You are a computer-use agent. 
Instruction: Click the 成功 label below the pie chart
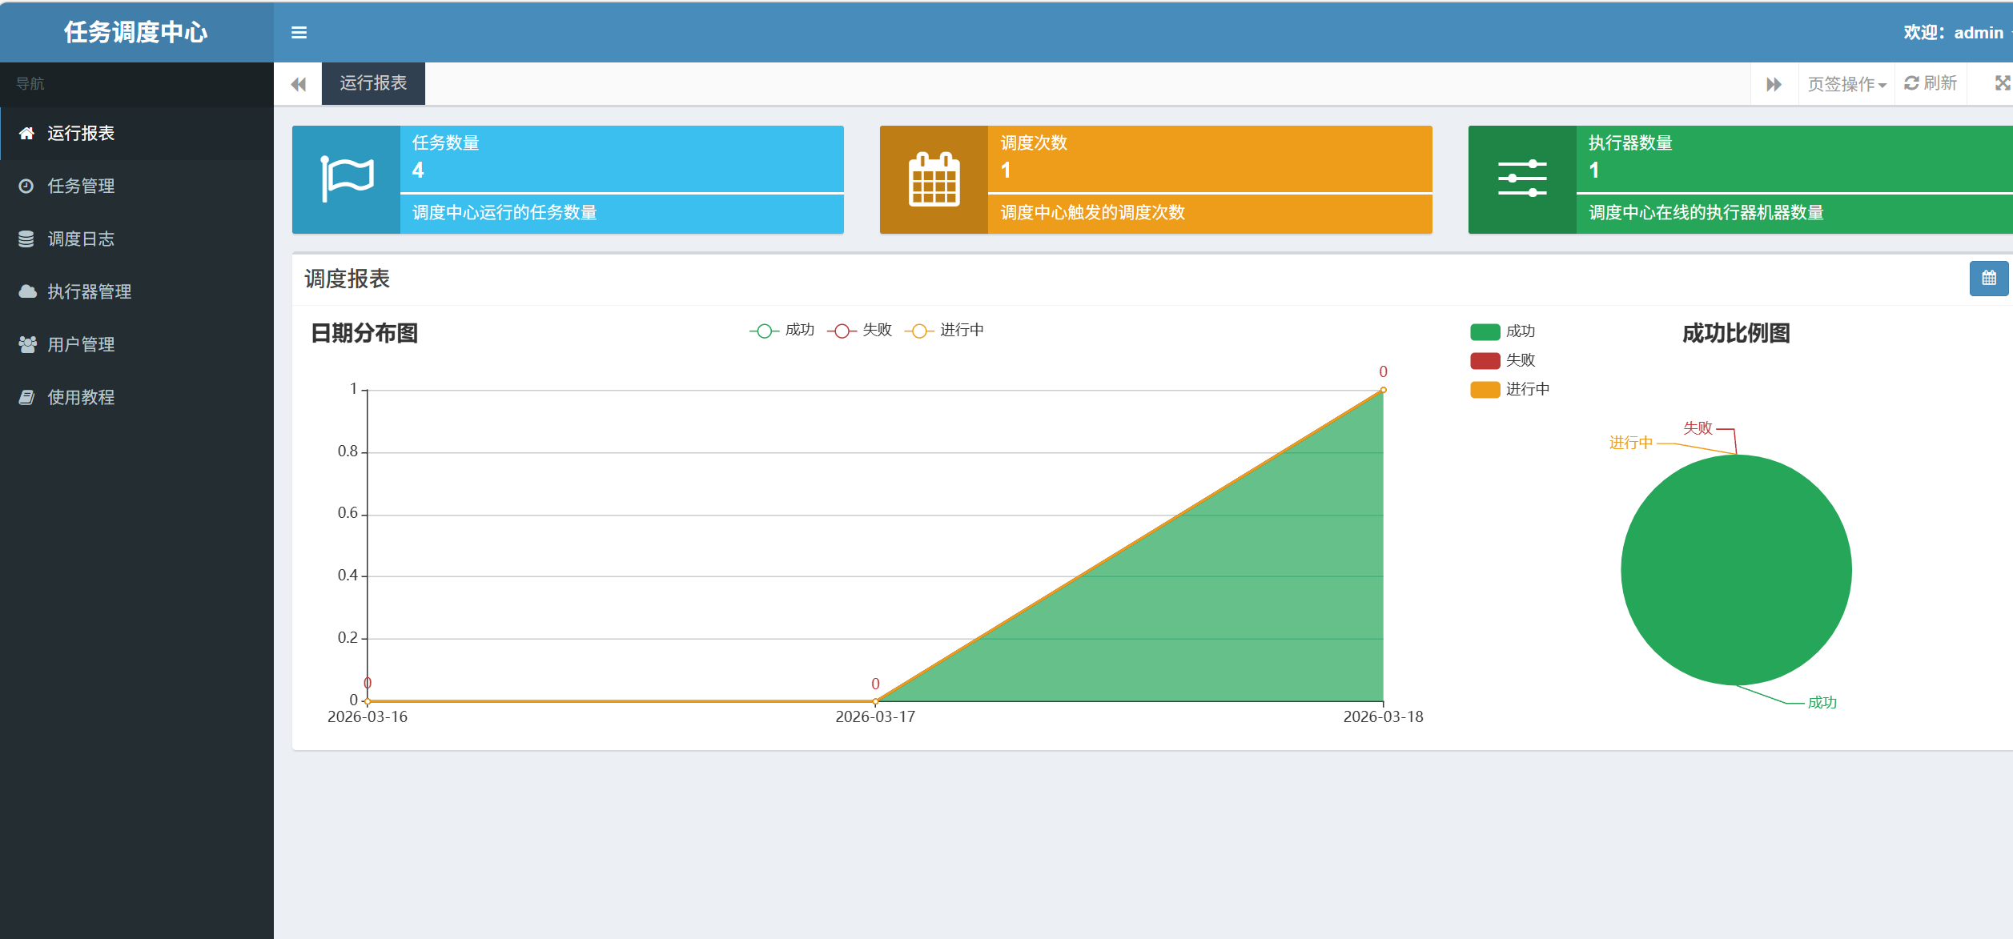(x=1822, y=703)
